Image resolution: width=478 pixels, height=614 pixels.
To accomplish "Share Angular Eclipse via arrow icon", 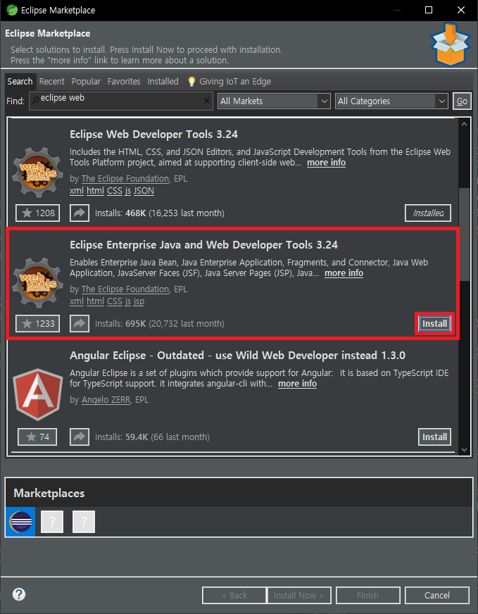I will pyautogui.click(x=80, y=437).
